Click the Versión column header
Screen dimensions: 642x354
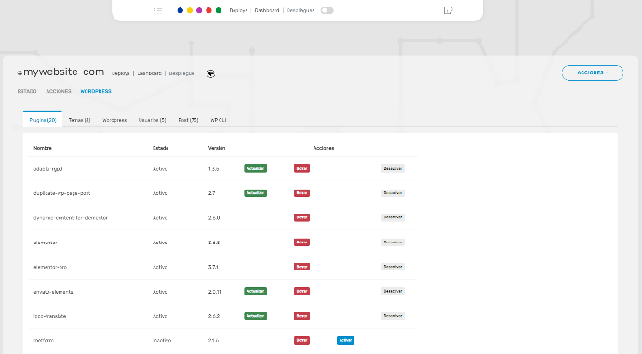click(217, 148)
